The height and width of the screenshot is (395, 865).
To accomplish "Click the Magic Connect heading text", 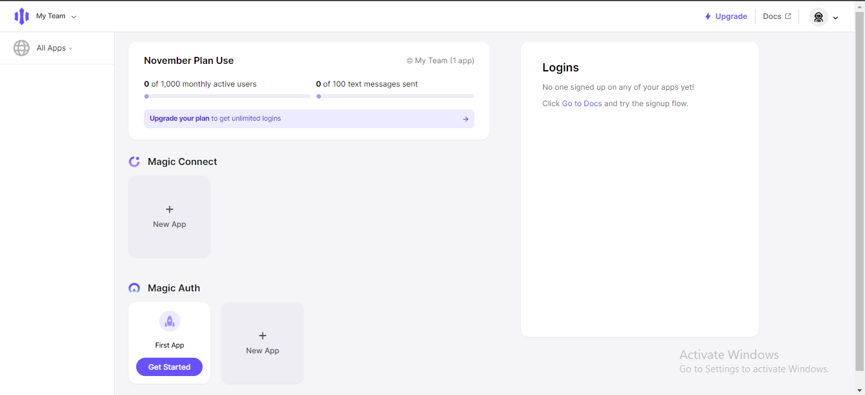I will tap(182, 162).
